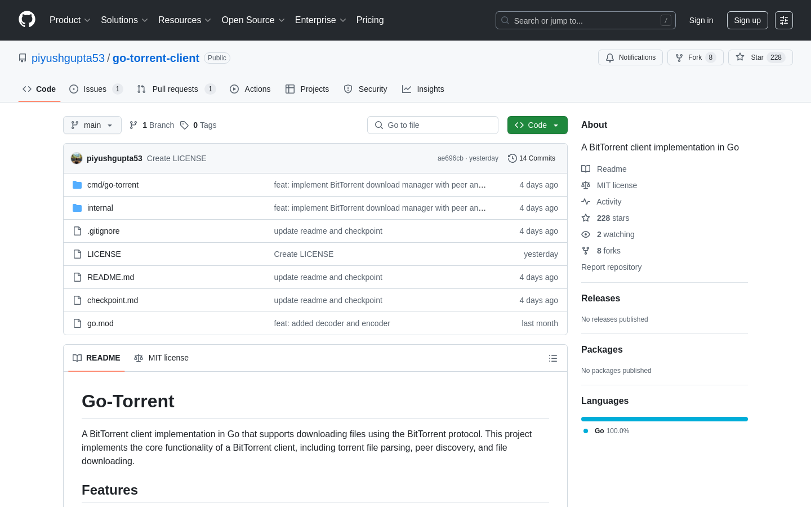Click the Go 100.0% language link

pyautogui.click(x=606, y=431)
